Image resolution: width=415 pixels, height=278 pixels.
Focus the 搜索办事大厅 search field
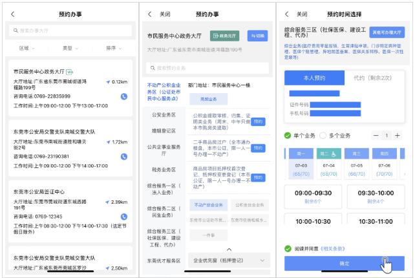tap(70, 31)
